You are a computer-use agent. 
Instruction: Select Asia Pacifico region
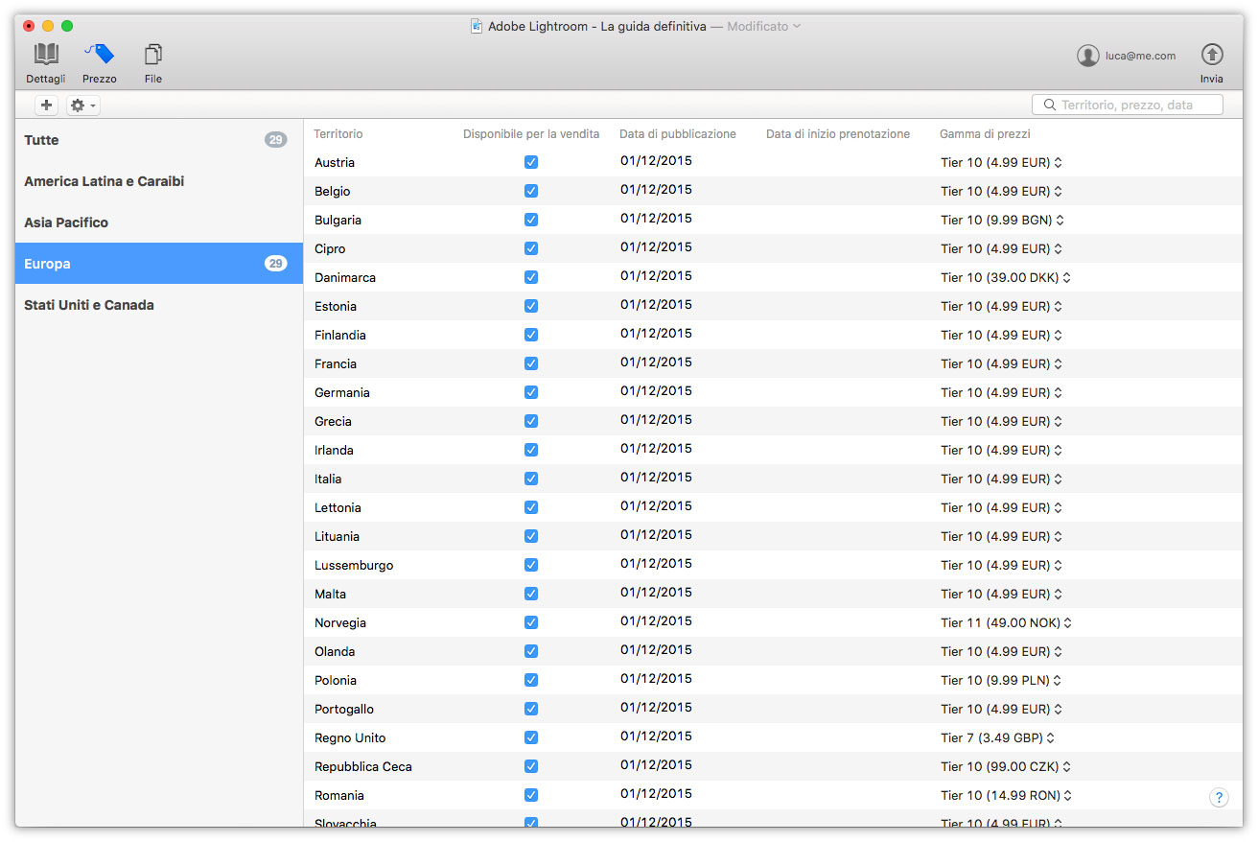(159, 222)
